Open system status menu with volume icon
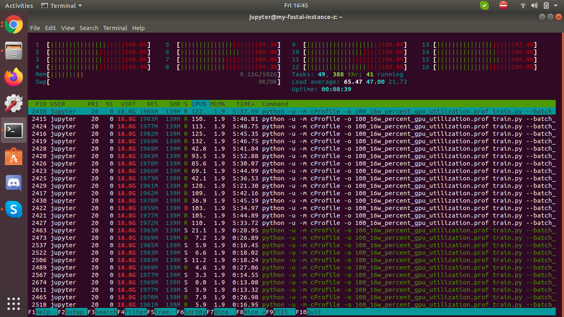 [535, 6]
